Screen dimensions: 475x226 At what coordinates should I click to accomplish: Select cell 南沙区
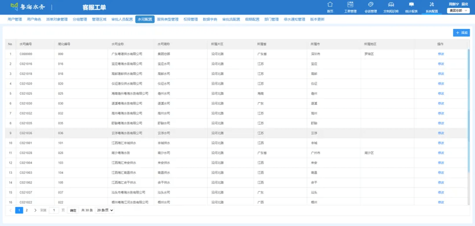click(369, 153)
